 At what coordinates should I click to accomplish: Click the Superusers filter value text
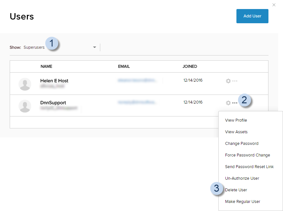coord(34,47)
